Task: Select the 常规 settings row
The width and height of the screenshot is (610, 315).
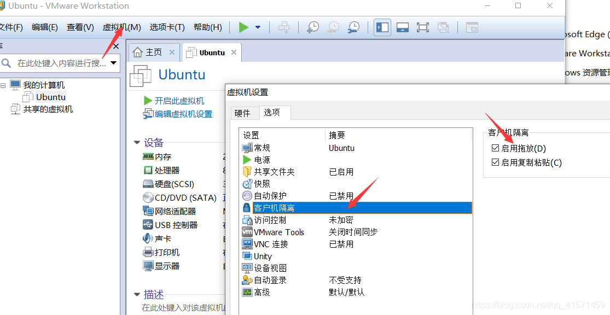Action: (x=356, y=148)
